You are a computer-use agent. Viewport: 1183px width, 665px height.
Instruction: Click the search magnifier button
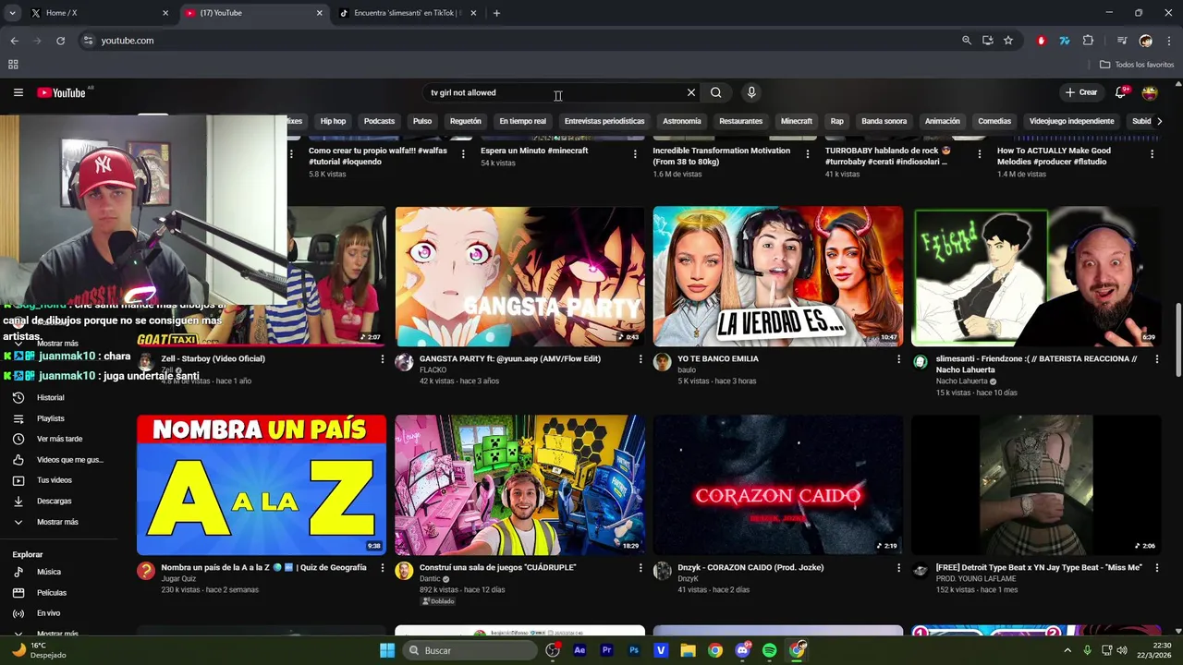[715, 92]
